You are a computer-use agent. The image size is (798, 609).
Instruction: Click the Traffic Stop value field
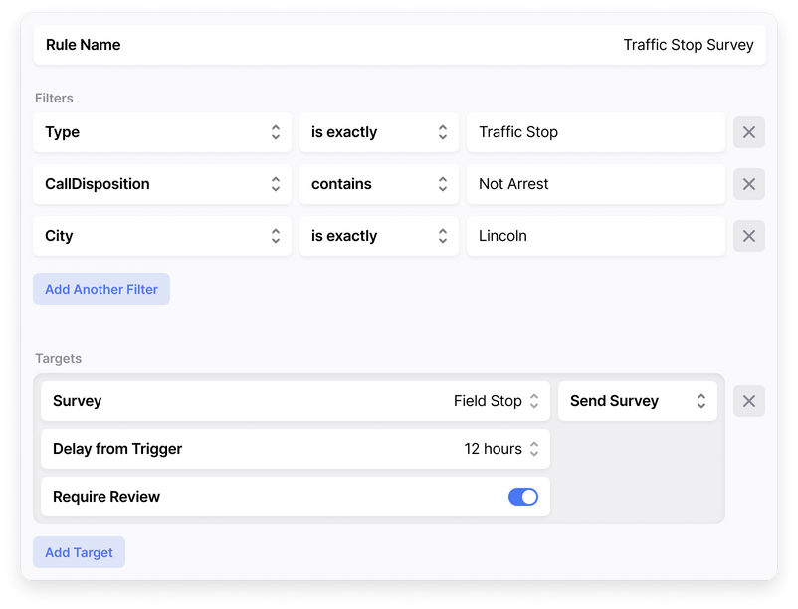tap(595, 132)
